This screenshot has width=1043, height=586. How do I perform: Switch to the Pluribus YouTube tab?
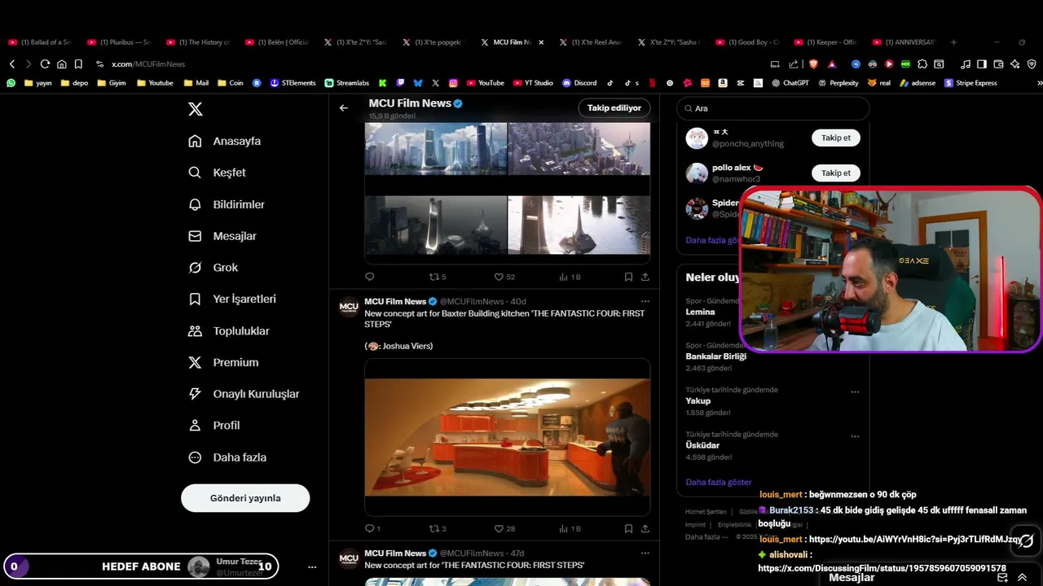[120, 42]
